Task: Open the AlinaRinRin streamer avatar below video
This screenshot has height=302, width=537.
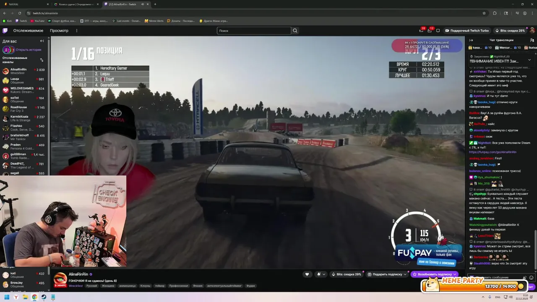Action: 60,279
